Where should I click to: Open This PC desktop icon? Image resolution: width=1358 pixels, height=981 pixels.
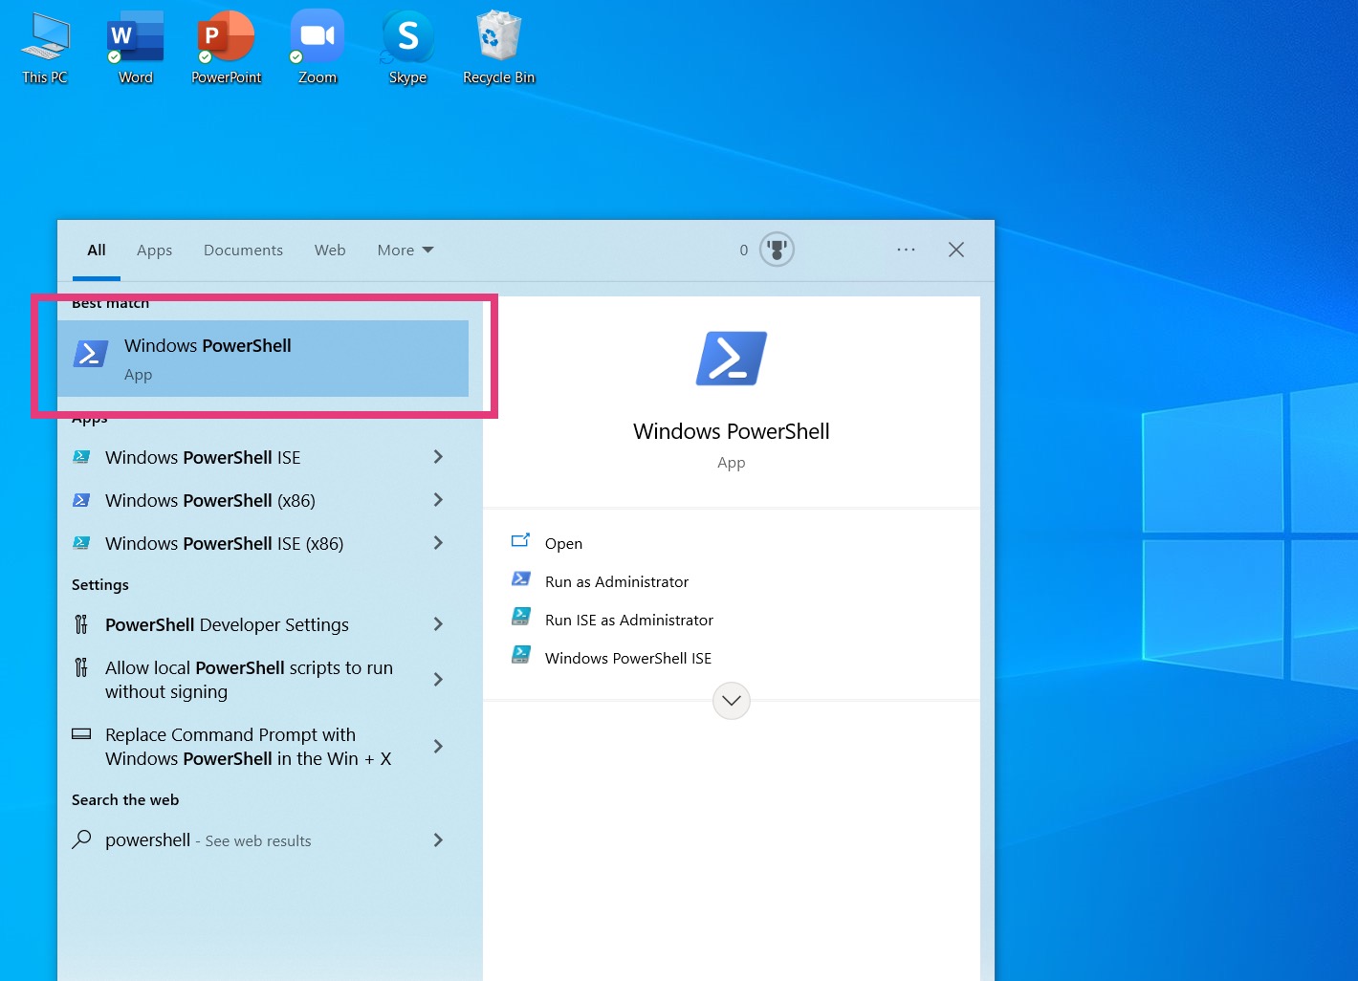(45, 49)
